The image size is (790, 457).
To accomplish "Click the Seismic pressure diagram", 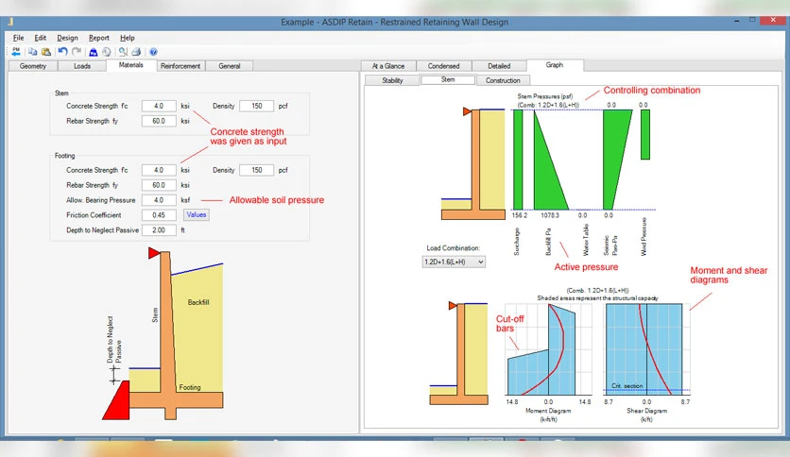I will (617, 160).
